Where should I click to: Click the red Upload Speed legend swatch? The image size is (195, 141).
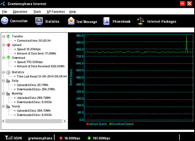[87, 124]
